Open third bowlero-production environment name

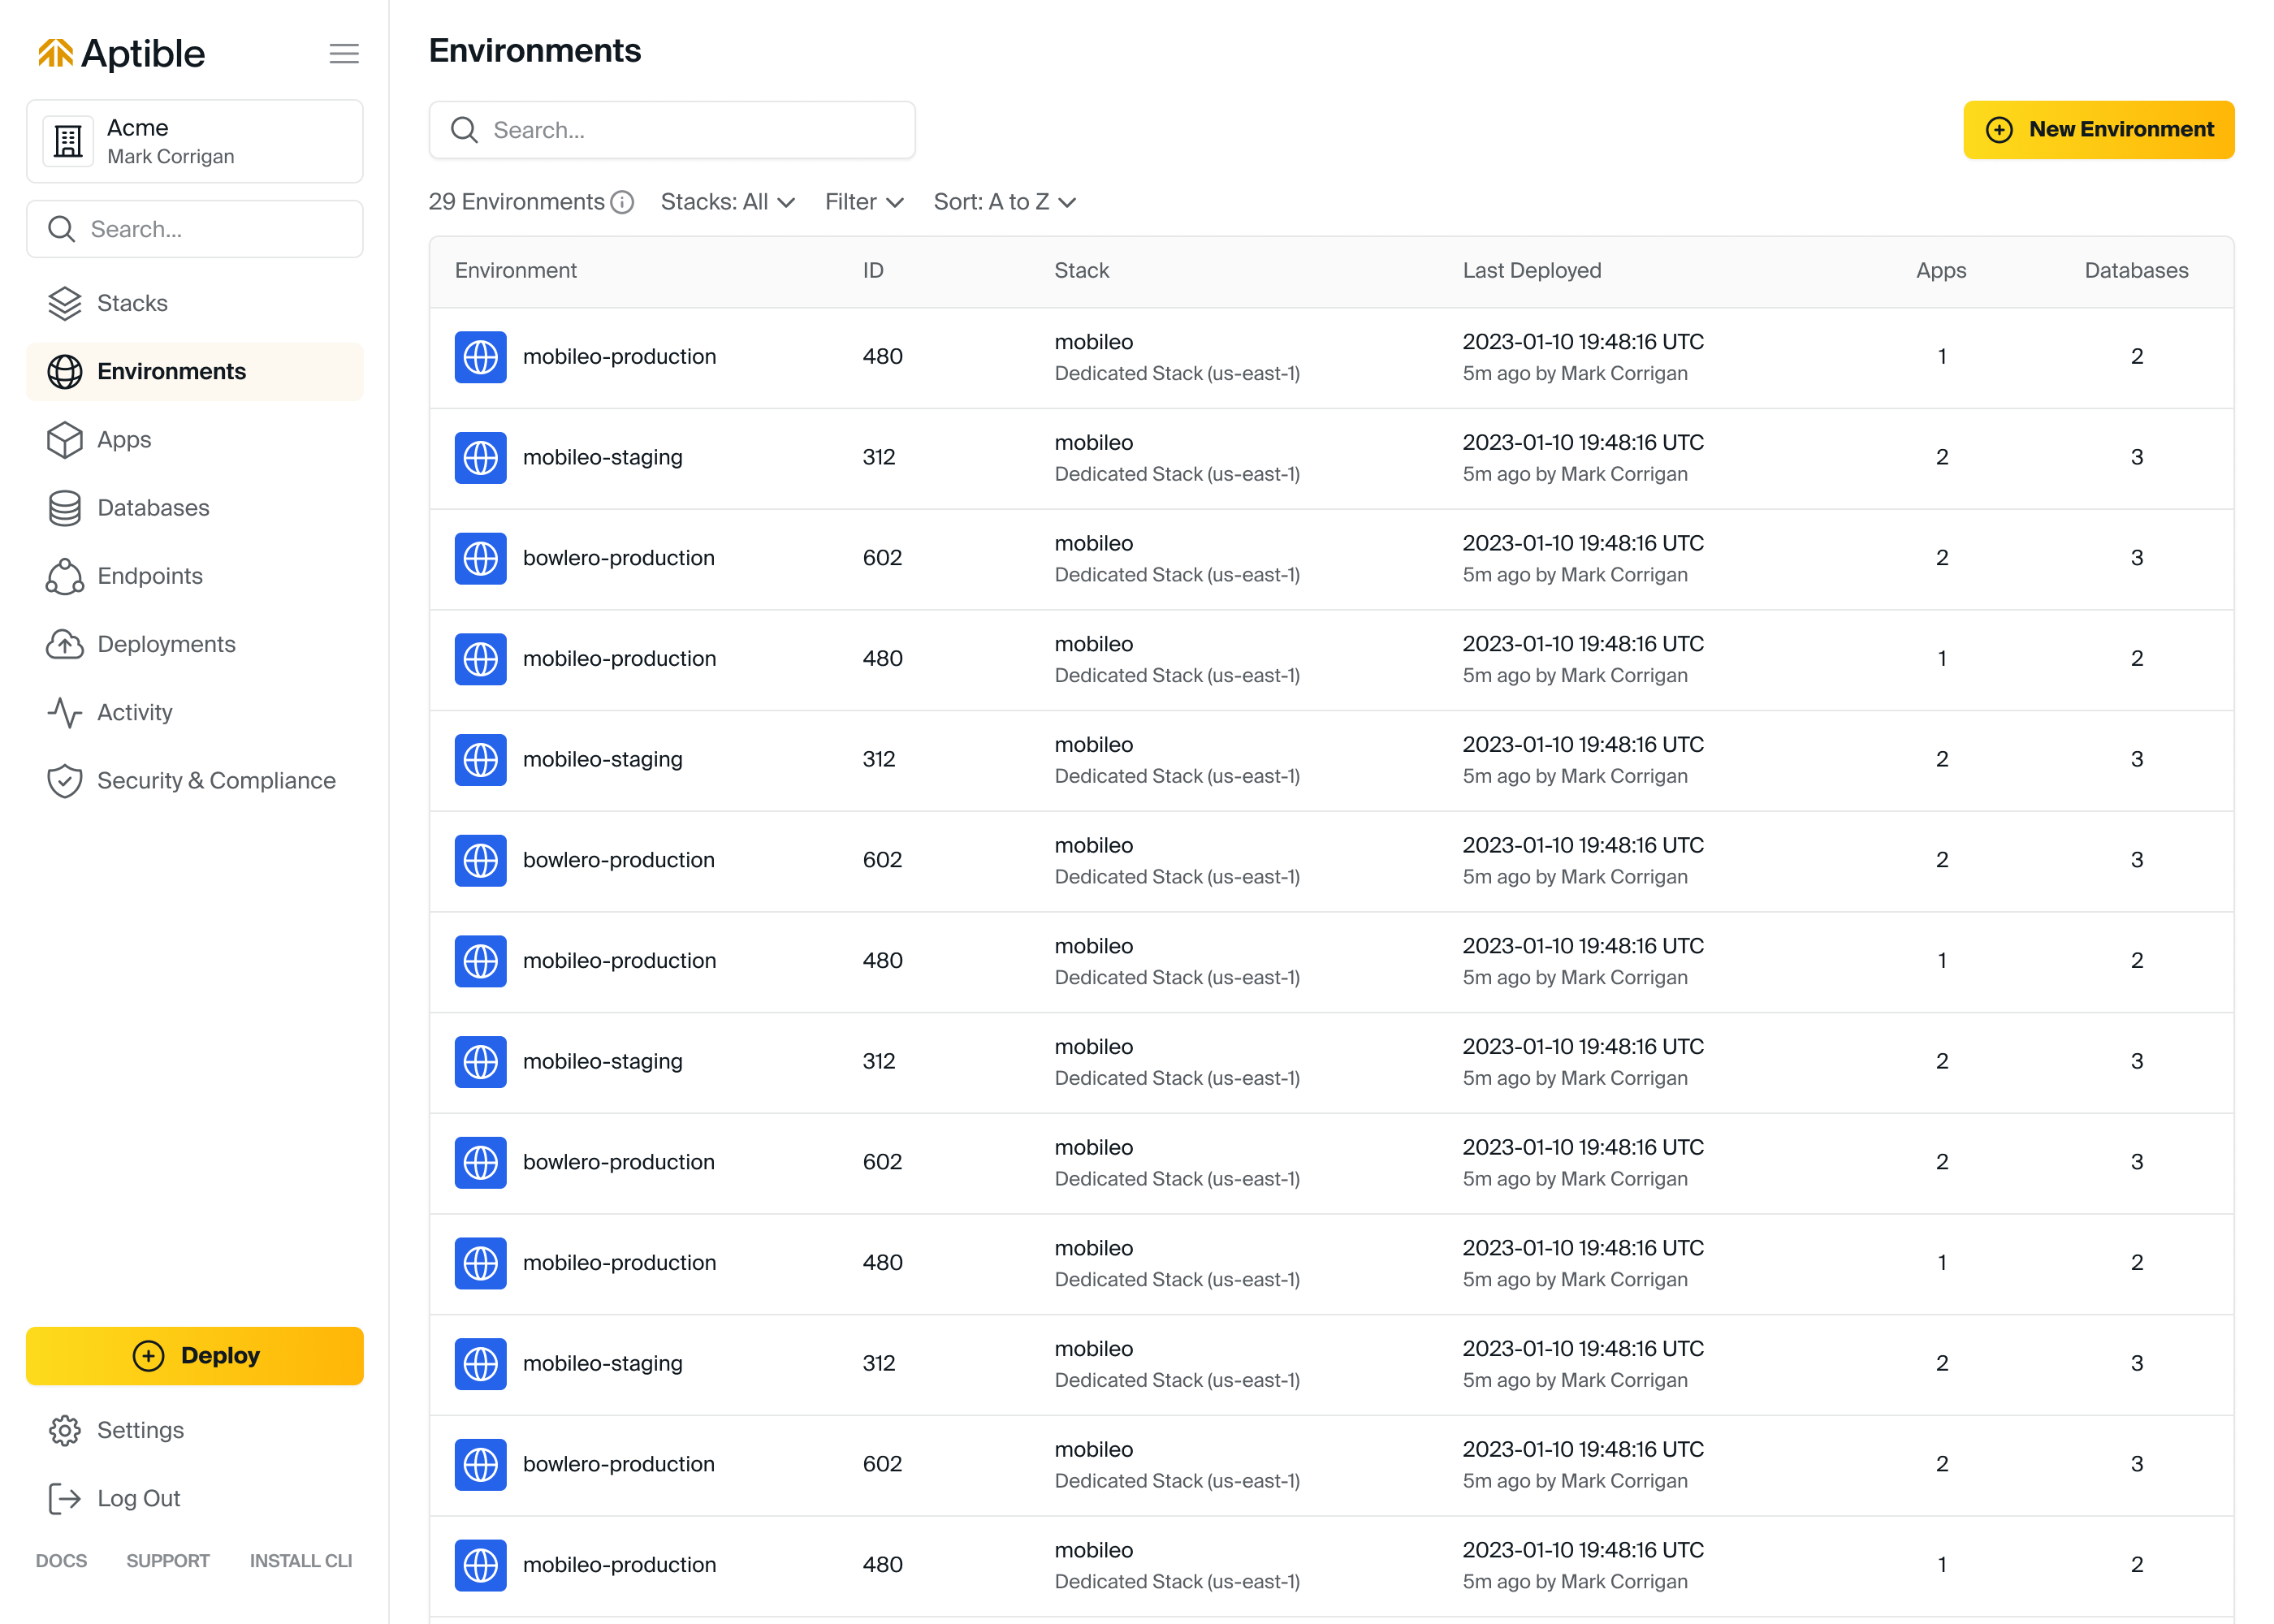point(619,1162)
